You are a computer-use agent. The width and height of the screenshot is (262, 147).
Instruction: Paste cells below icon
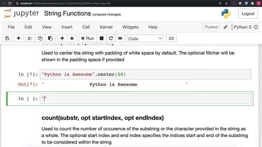[50, 38]
